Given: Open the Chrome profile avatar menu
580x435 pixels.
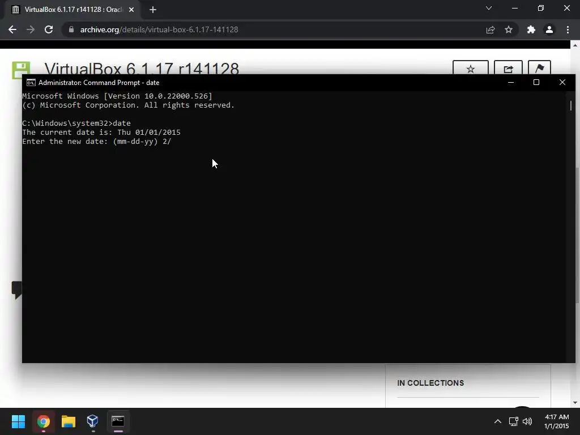Looking at the screenshot, I should [x=549, y=29].
